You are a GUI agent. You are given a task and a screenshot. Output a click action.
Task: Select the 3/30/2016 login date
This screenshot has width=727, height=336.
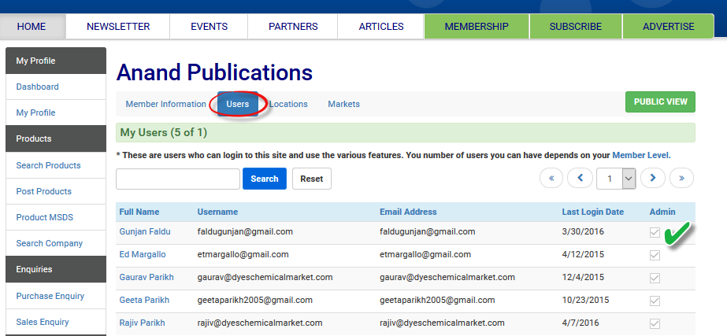pos(583,231)
